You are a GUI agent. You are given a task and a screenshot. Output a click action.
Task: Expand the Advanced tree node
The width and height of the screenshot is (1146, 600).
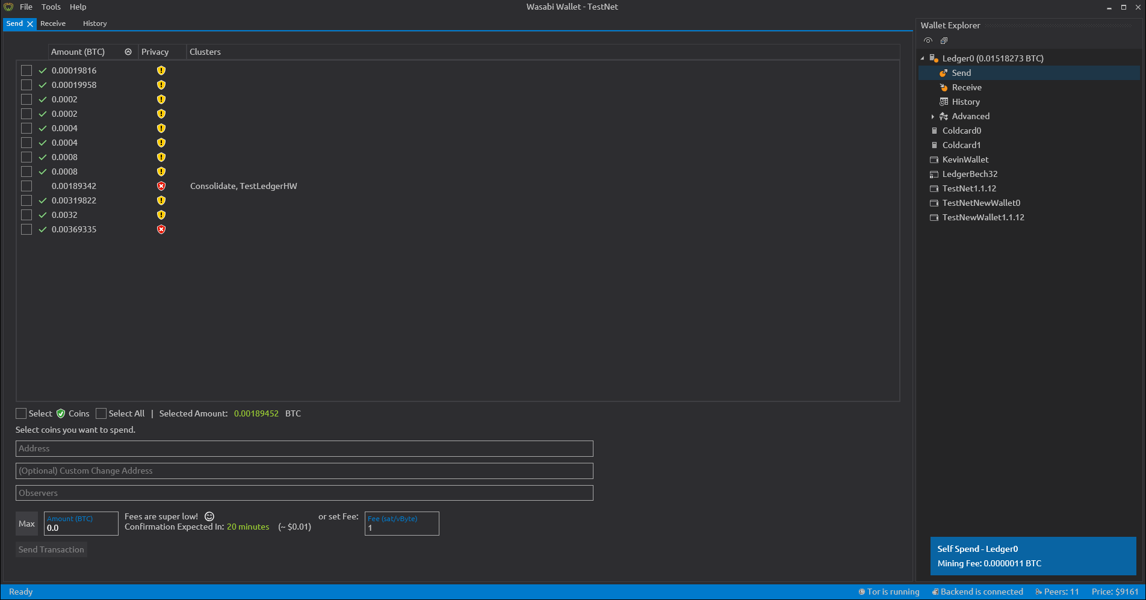coord(932,116)
